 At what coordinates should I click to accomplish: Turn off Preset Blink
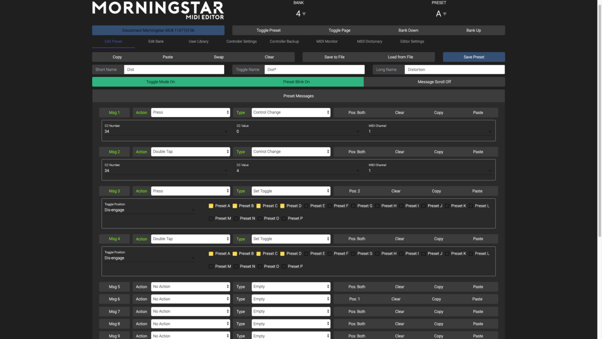coord(296,82)
